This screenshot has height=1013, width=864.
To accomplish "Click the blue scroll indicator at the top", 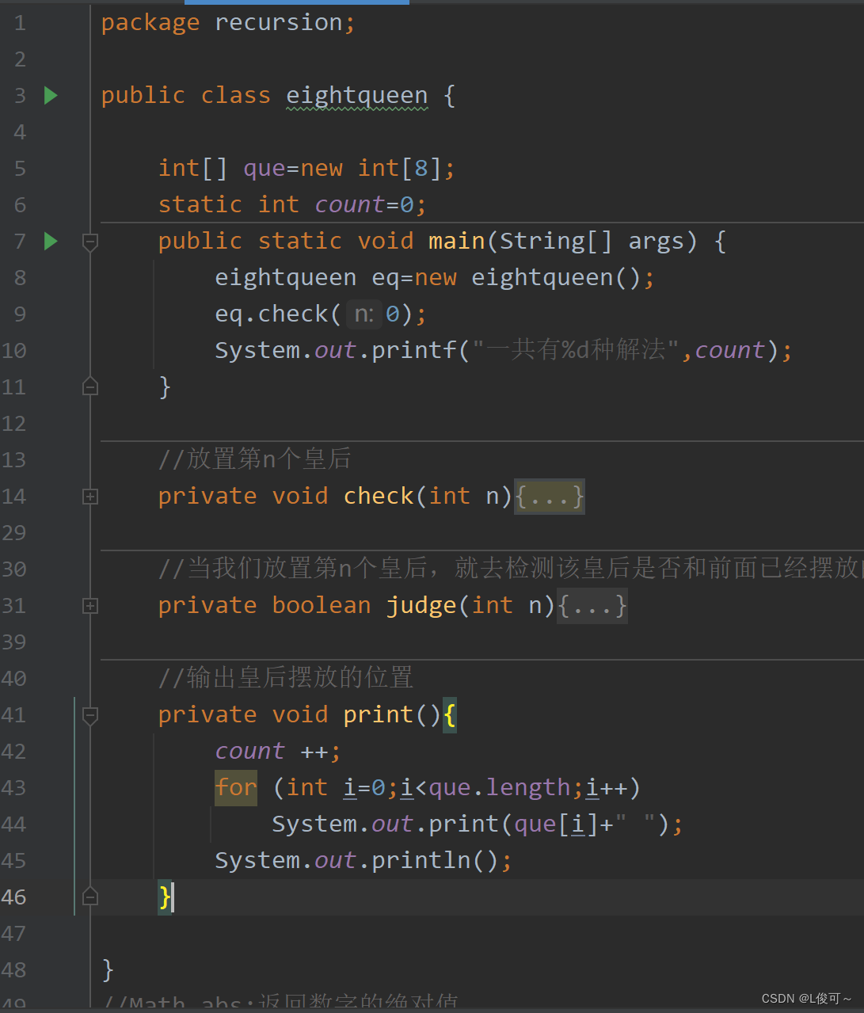I will (296, 2).
